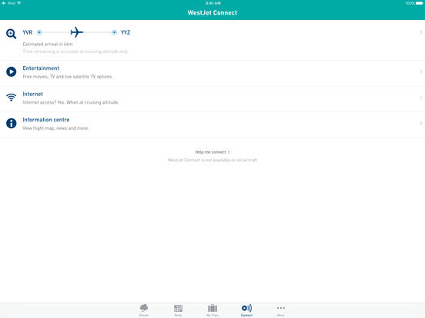Tap the 100% battery percentage text

[x=410, y=3]
